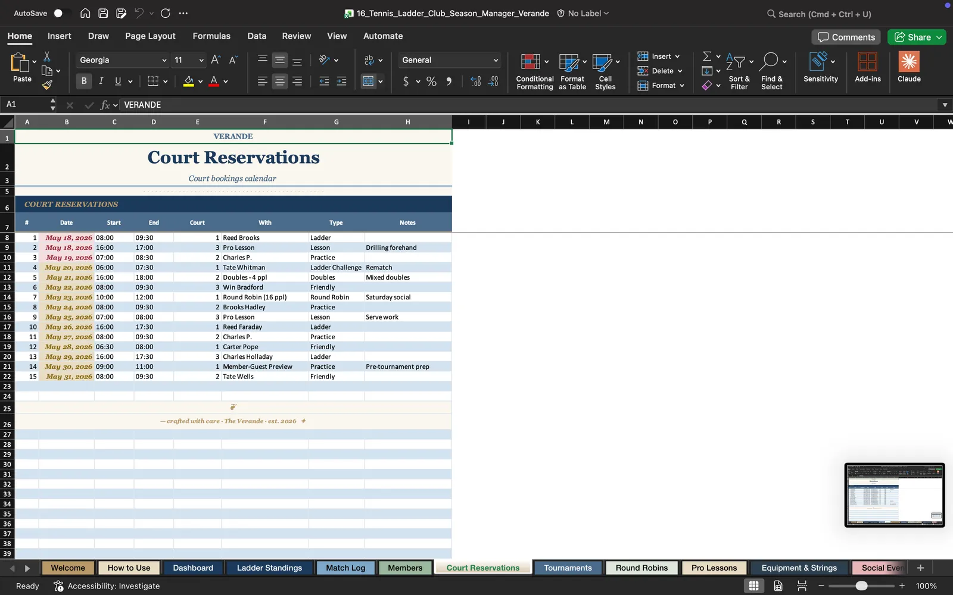Viewport: 953px width, 595px height.
Task: Open the Match Log sheet tab
Action: 345,568
